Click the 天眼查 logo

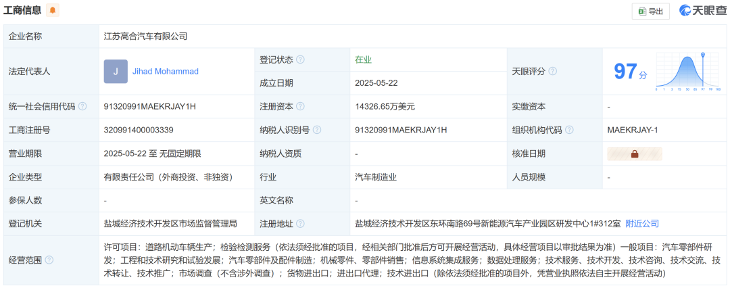point(702,11)
